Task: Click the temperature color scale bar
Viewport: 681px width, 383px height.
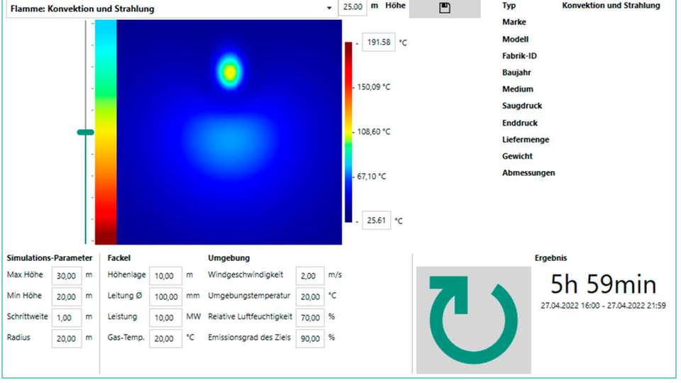Action: click(x=348, y=132)
